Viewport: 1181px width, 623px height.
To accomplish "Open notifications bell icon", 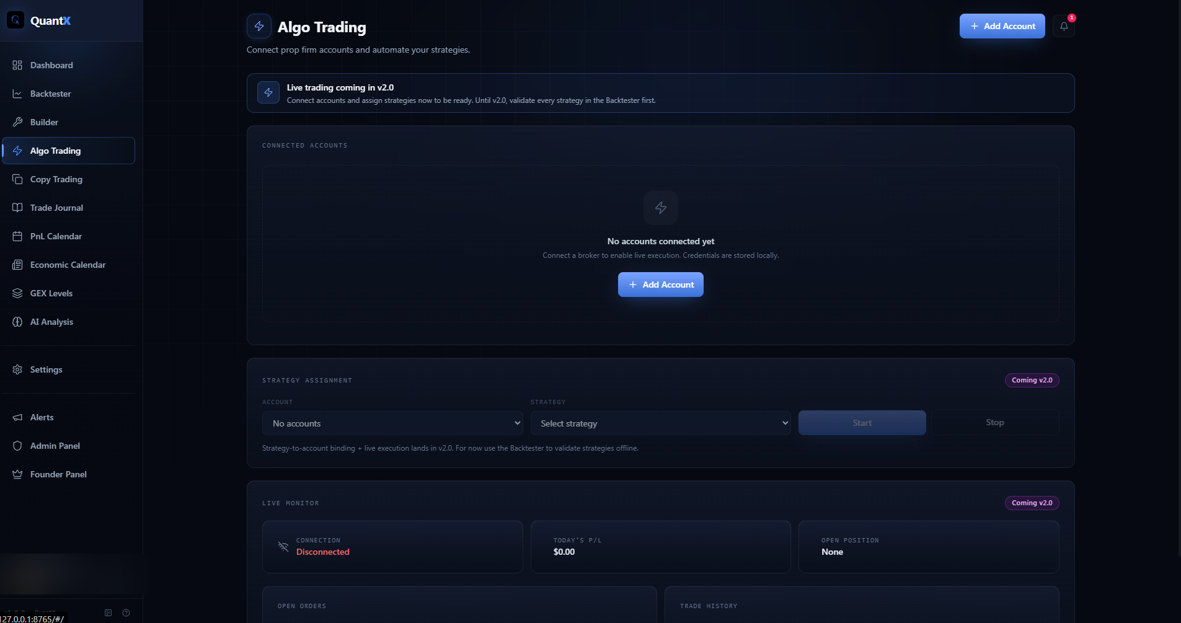I will (x=1064, y=26).
